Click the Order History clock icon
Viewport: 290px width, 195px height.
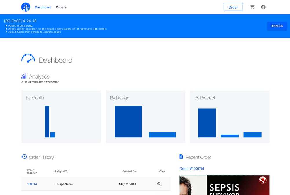(24, 157)
